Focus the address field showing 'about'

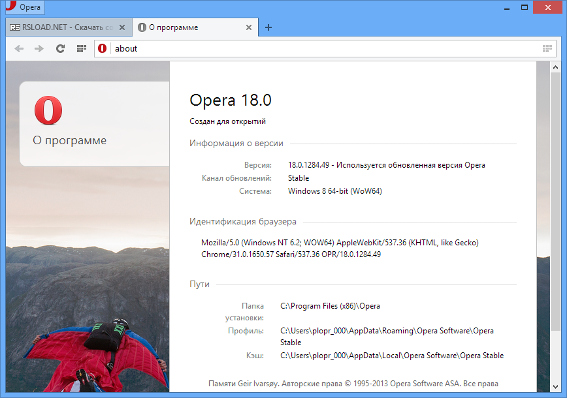pyautogui.click(x=325, y=48)
